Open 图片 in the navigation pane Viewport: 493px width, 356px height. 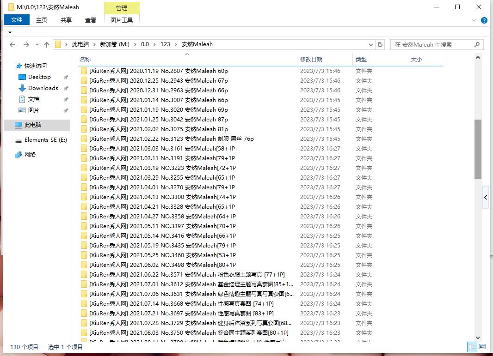pos(34,110)
